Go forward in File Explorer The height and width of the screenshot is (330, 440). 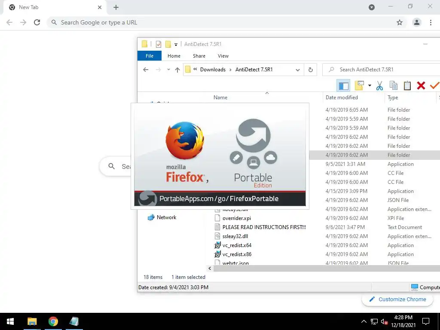(x=158, y=70)
